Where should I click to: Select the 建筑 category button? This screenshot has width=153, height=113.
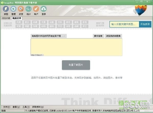76,22
